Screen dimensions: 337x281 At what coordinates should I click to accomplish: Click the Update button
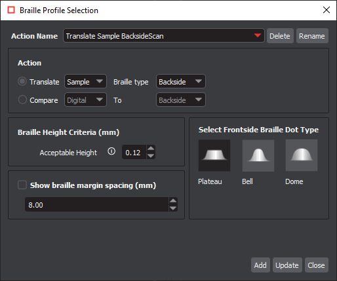(287, 265)
